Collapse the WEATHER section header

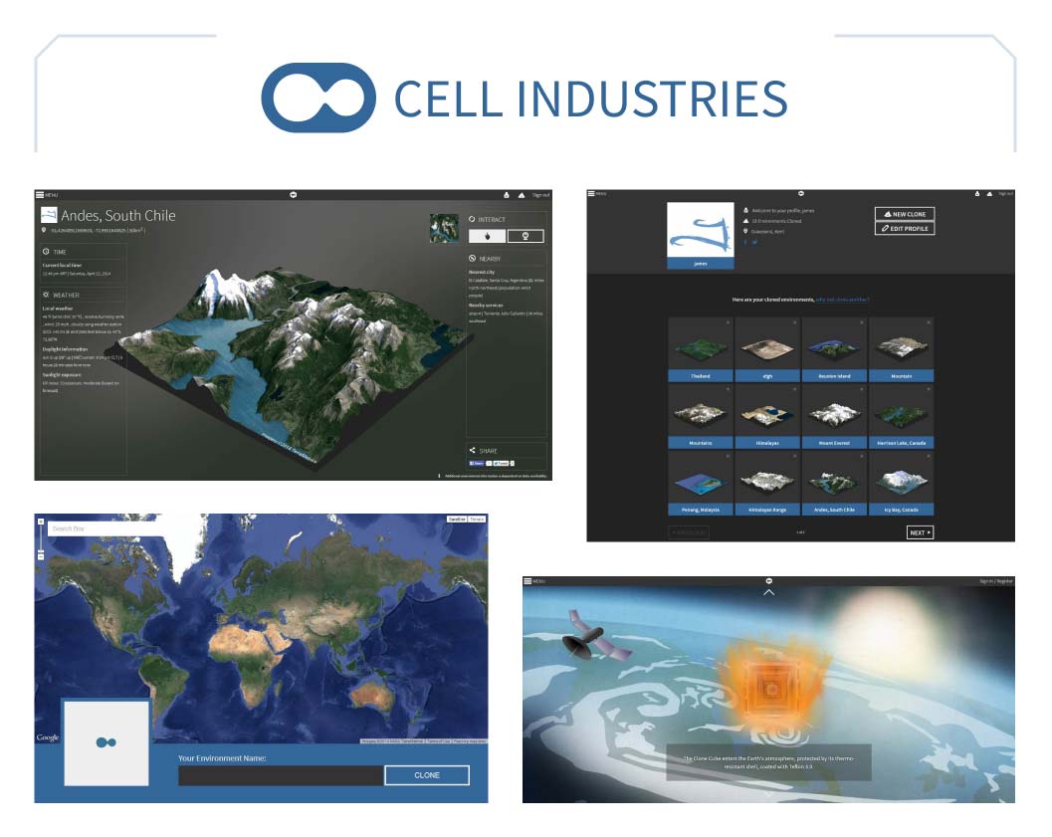62,294
